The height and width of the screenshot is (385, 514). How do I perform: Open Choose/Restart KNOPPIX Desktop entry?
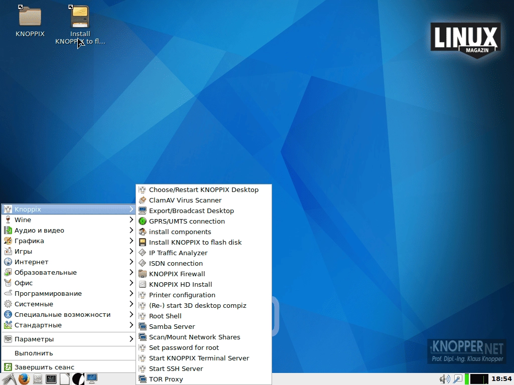point(204,190)
